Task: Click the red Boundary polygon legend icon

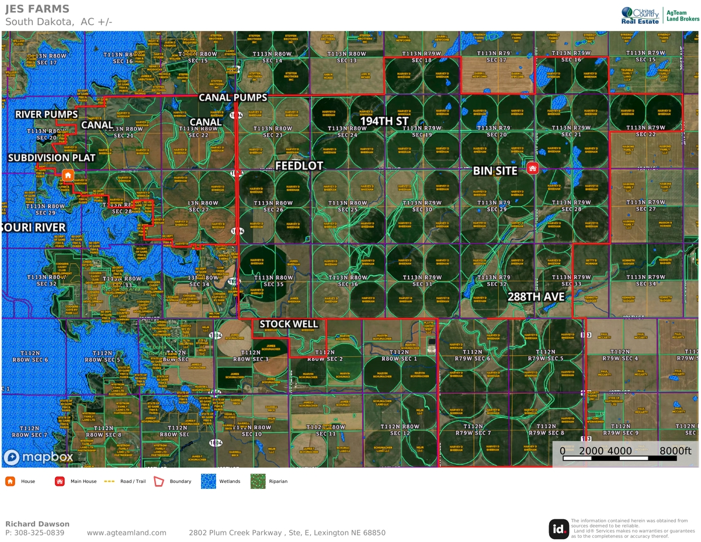Action: point(158,481)
